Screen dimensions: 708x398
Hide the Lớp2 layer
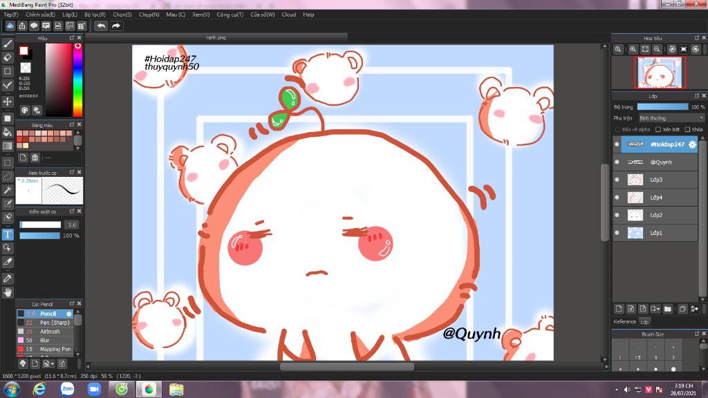[x=617, y=215]
